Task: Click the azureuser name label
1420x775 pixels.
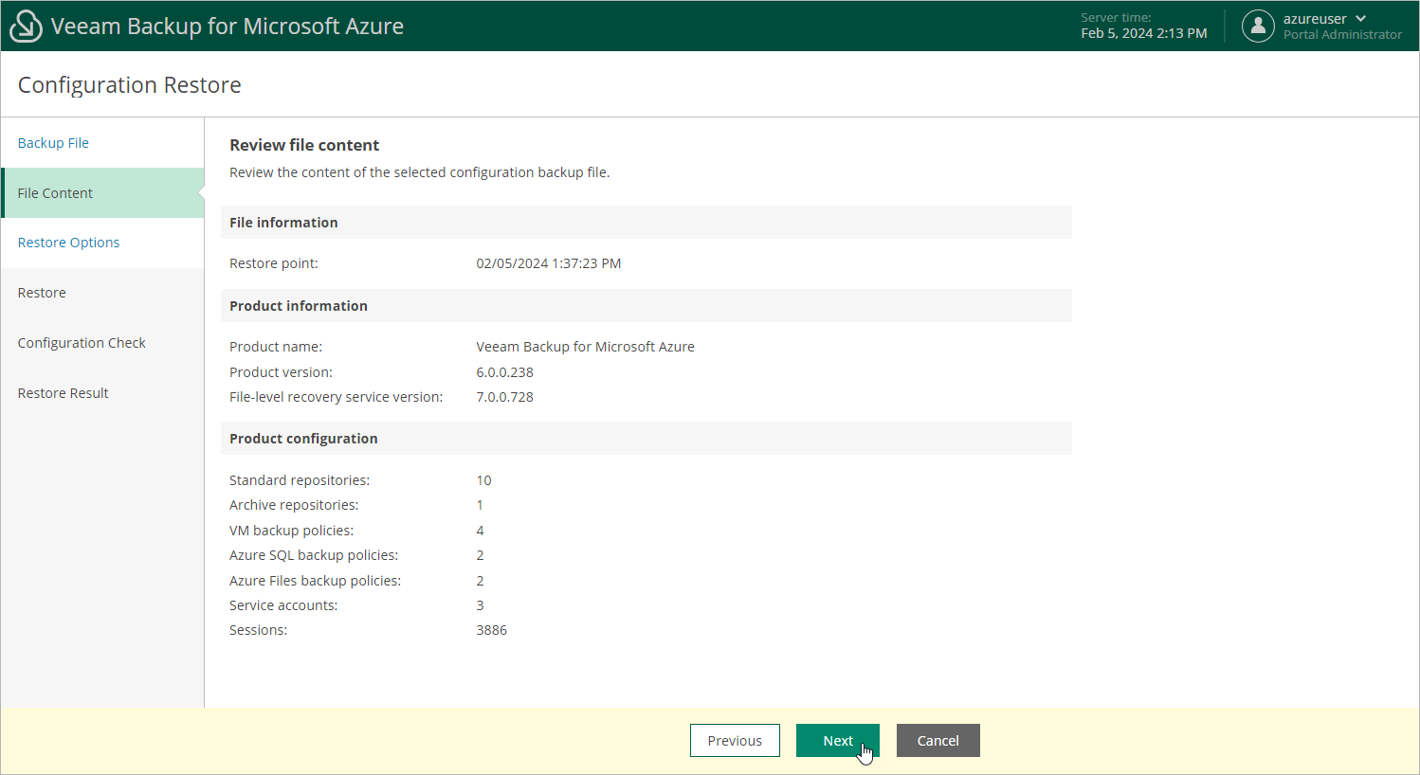Action: pos(1315,19)
